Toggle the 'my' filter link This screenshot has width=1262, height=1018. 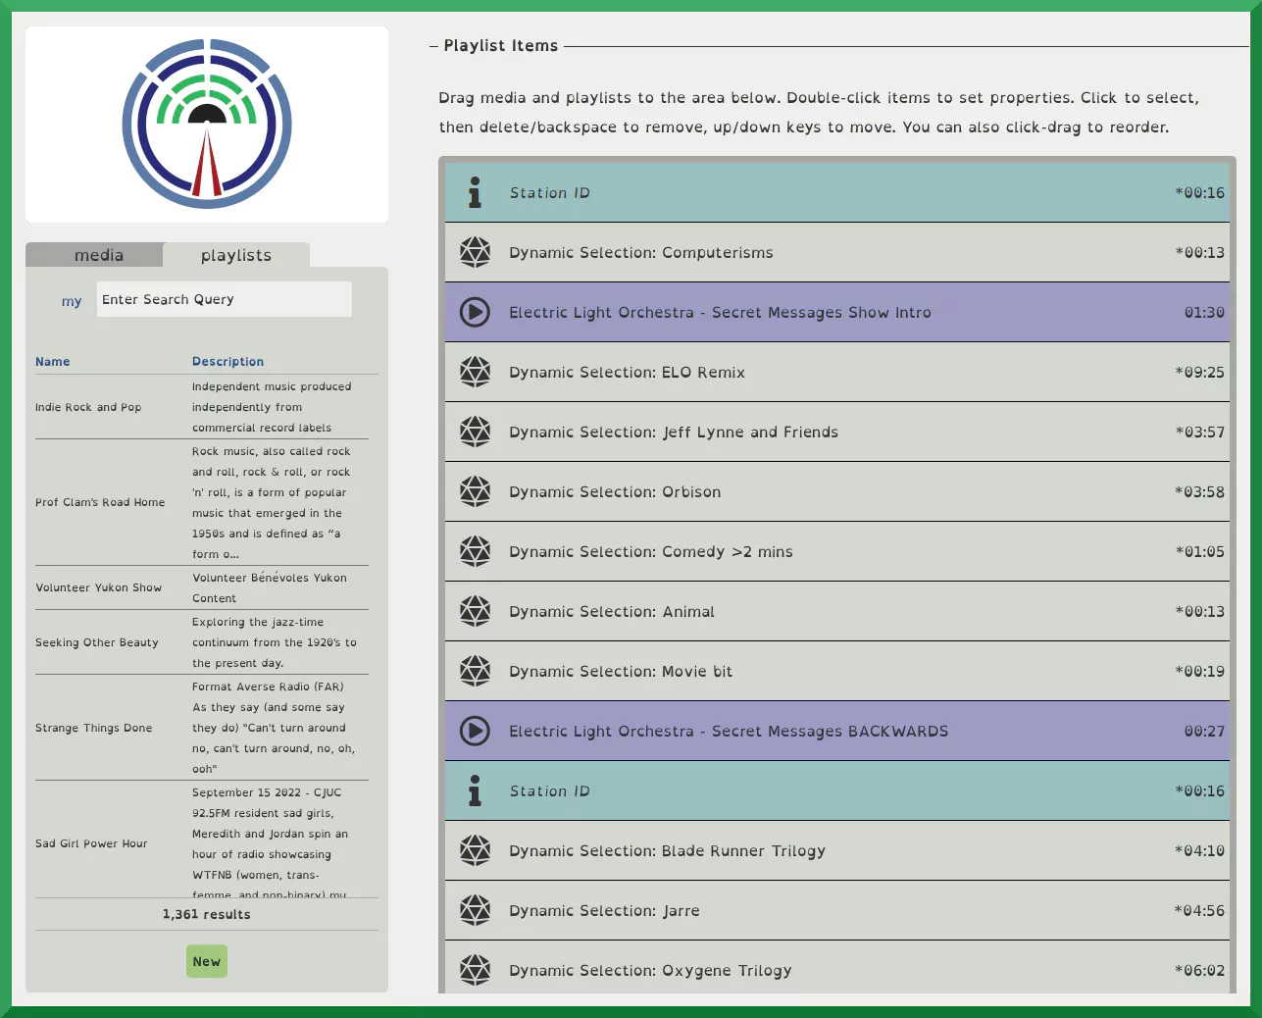pos(72,301)
